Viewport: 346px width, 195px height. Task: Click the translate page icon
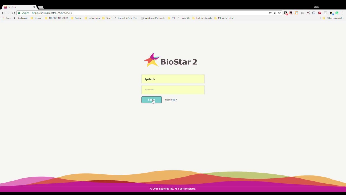(275, 13)
